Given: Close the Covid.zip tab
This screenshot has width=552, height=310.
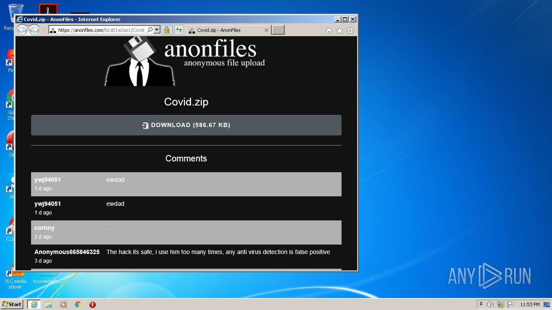Looking at the screenshot, I should (266, 30).
